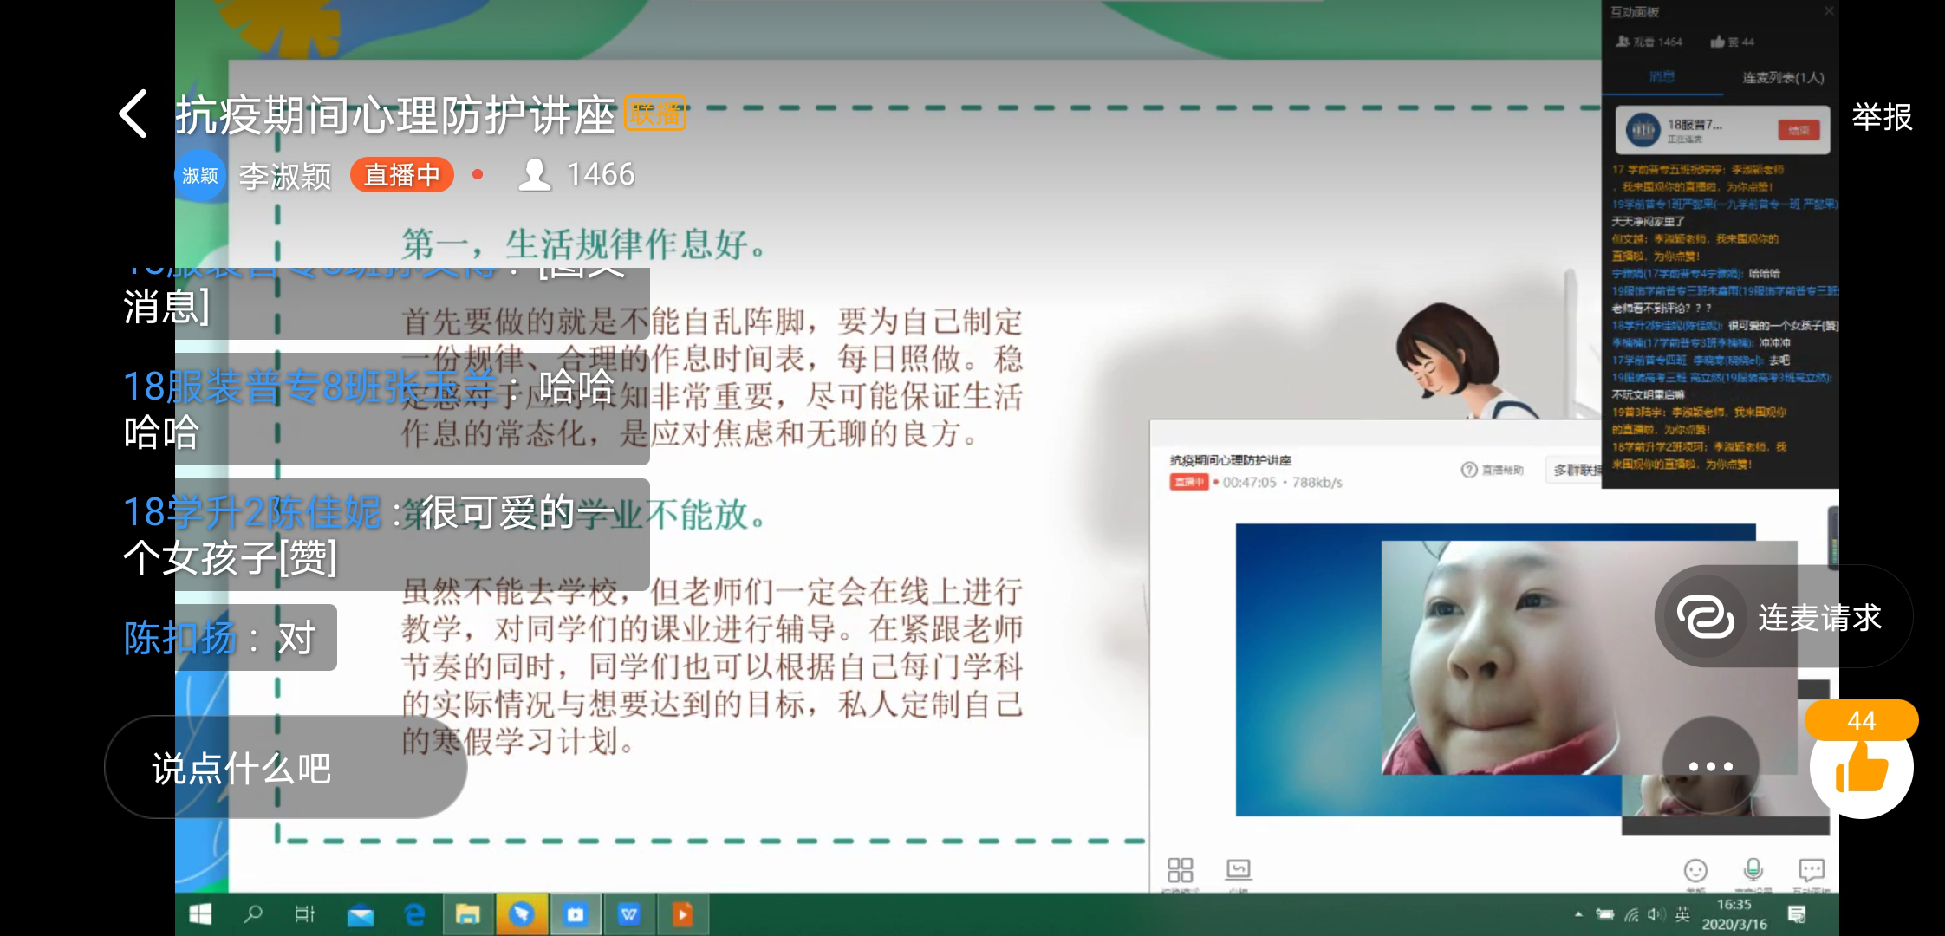Tap the back arrow beside the lecture title

[133, 114]
